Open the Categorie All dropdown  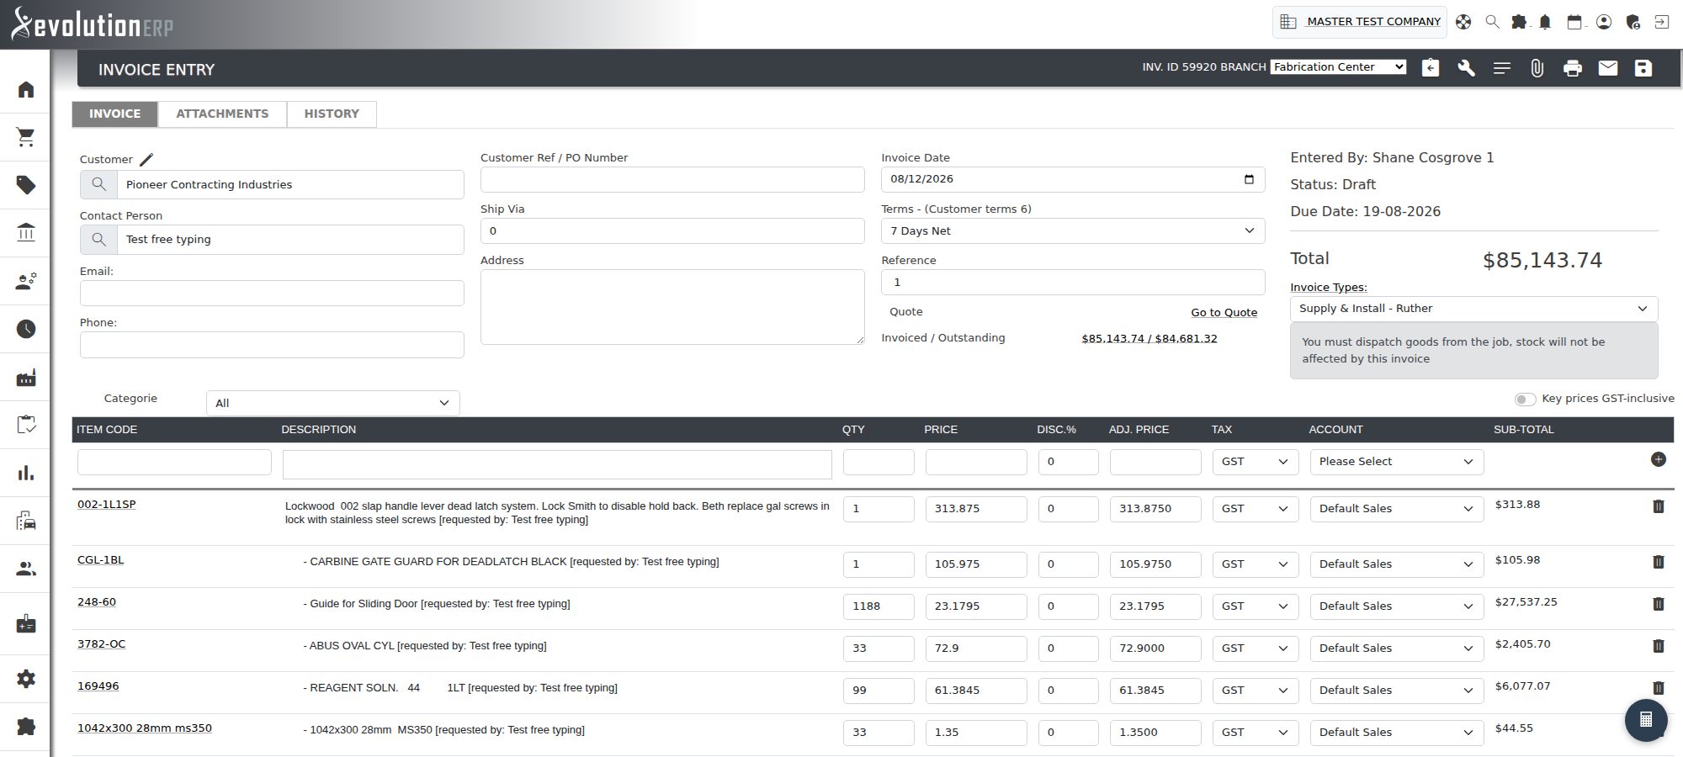tap(332, 403)
